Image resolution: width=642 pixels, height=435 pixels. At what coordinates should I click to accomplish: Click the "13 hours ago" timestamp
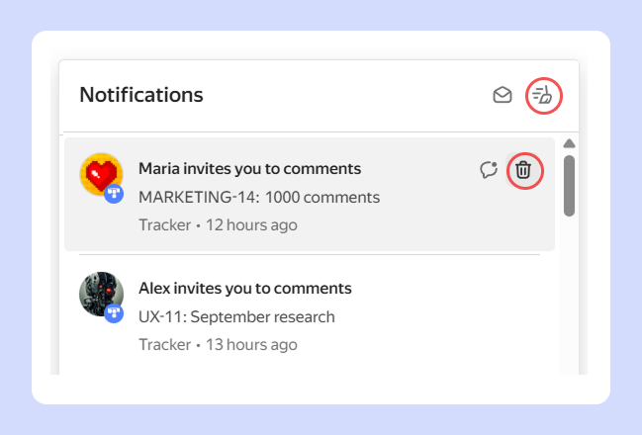pyautogui.click(x=251, y=345)
